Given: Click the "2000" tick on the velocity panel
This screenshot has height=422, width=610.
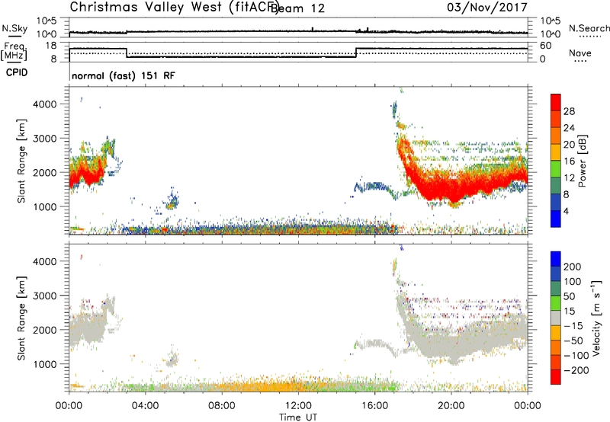Looking at the screenshot, I should [x=45, y=330].
